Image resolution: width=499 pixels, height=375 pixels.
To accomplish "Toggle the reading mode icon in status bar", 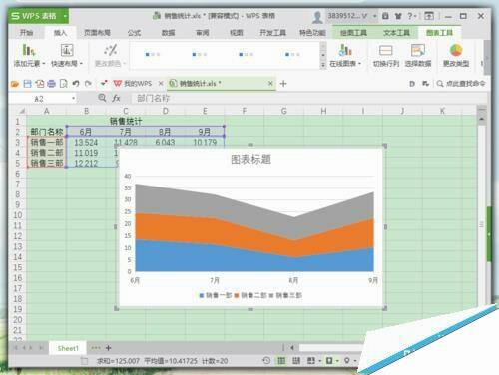I will [311, 361].
